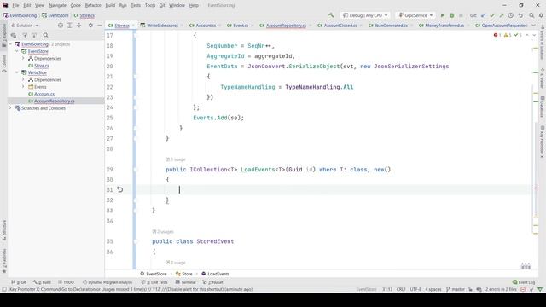The image size is (546, 307).
Task: Go to previous highlighted error arrow
Action: pyautogui.click(x=527, y=35)
